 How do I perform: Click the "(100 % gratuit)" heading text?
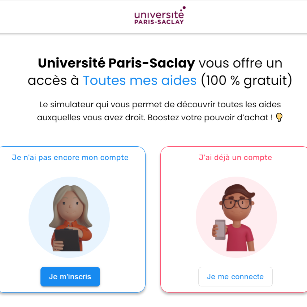click(x=247, y=80)
